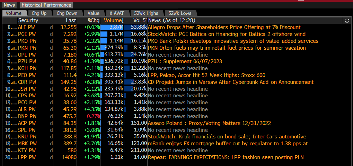Screen dimensions: 353x166
Task: Sort by the %Chg column header
Action: [x=93, y=21]
